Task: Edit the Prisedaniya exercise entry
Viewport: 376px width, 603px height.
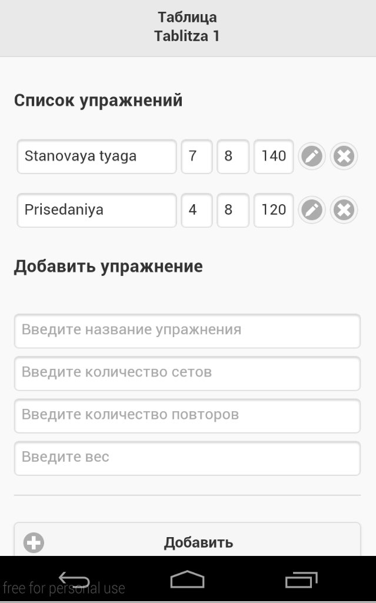Action: click(x=311, y=210)
